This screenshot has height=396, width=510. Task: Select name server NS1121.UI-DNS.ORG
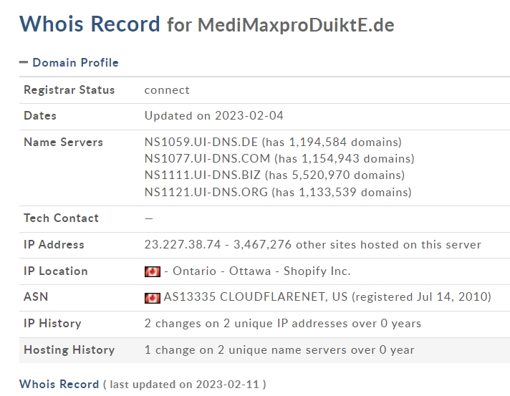pos(206,192)
